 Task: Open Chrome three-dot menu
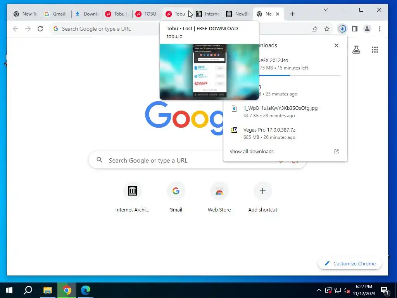pos(380,29)
